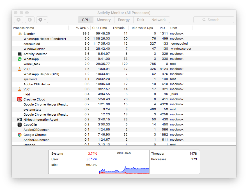
Task: Focus the Search field
Action: (x=214, y=20)
